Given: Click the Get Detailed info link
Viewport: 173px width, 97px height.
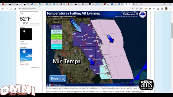Looking at the screenshot, I should (x=35, y=24).
